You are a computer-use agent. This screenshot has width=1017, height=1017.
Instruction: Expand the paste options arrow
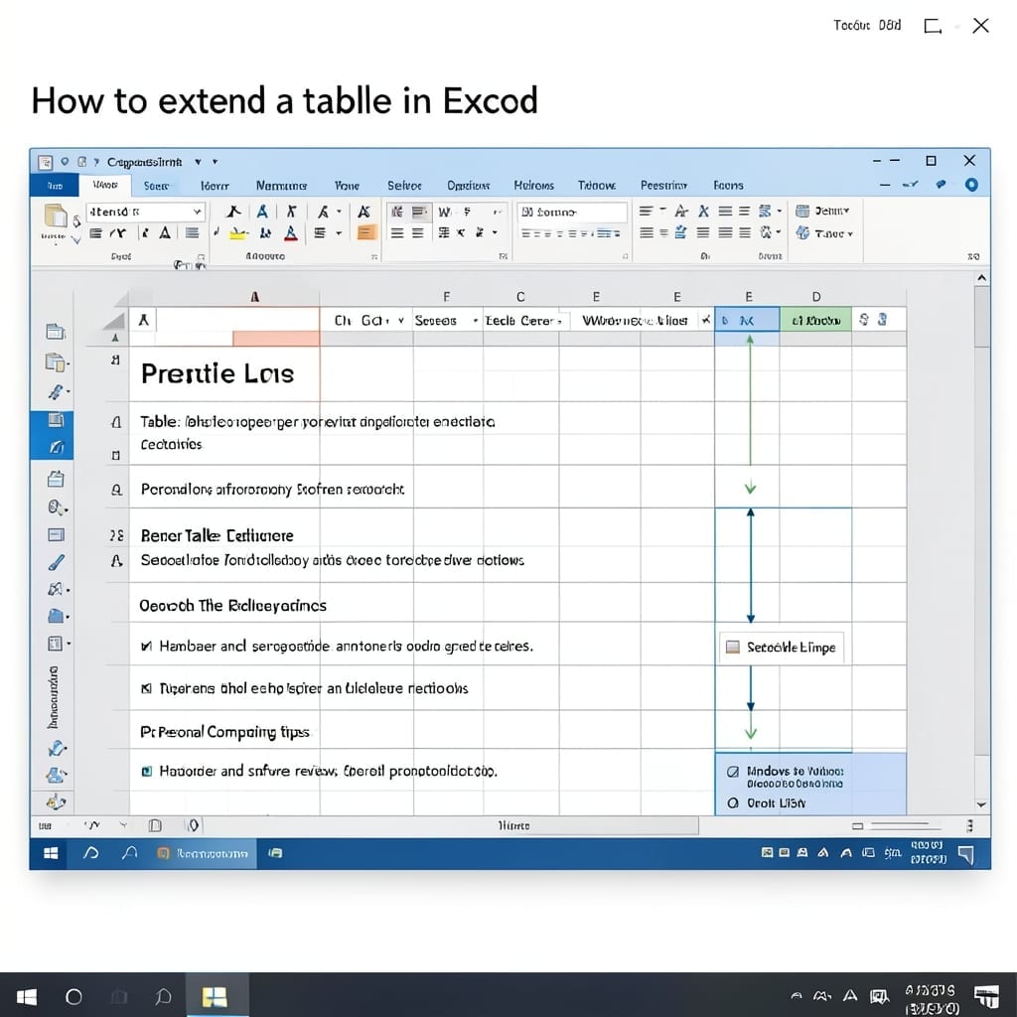click(75, 240)
